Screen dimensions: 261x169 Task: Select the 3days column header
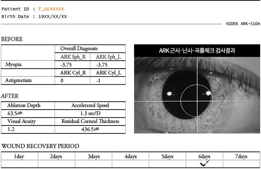coord(93,156)
